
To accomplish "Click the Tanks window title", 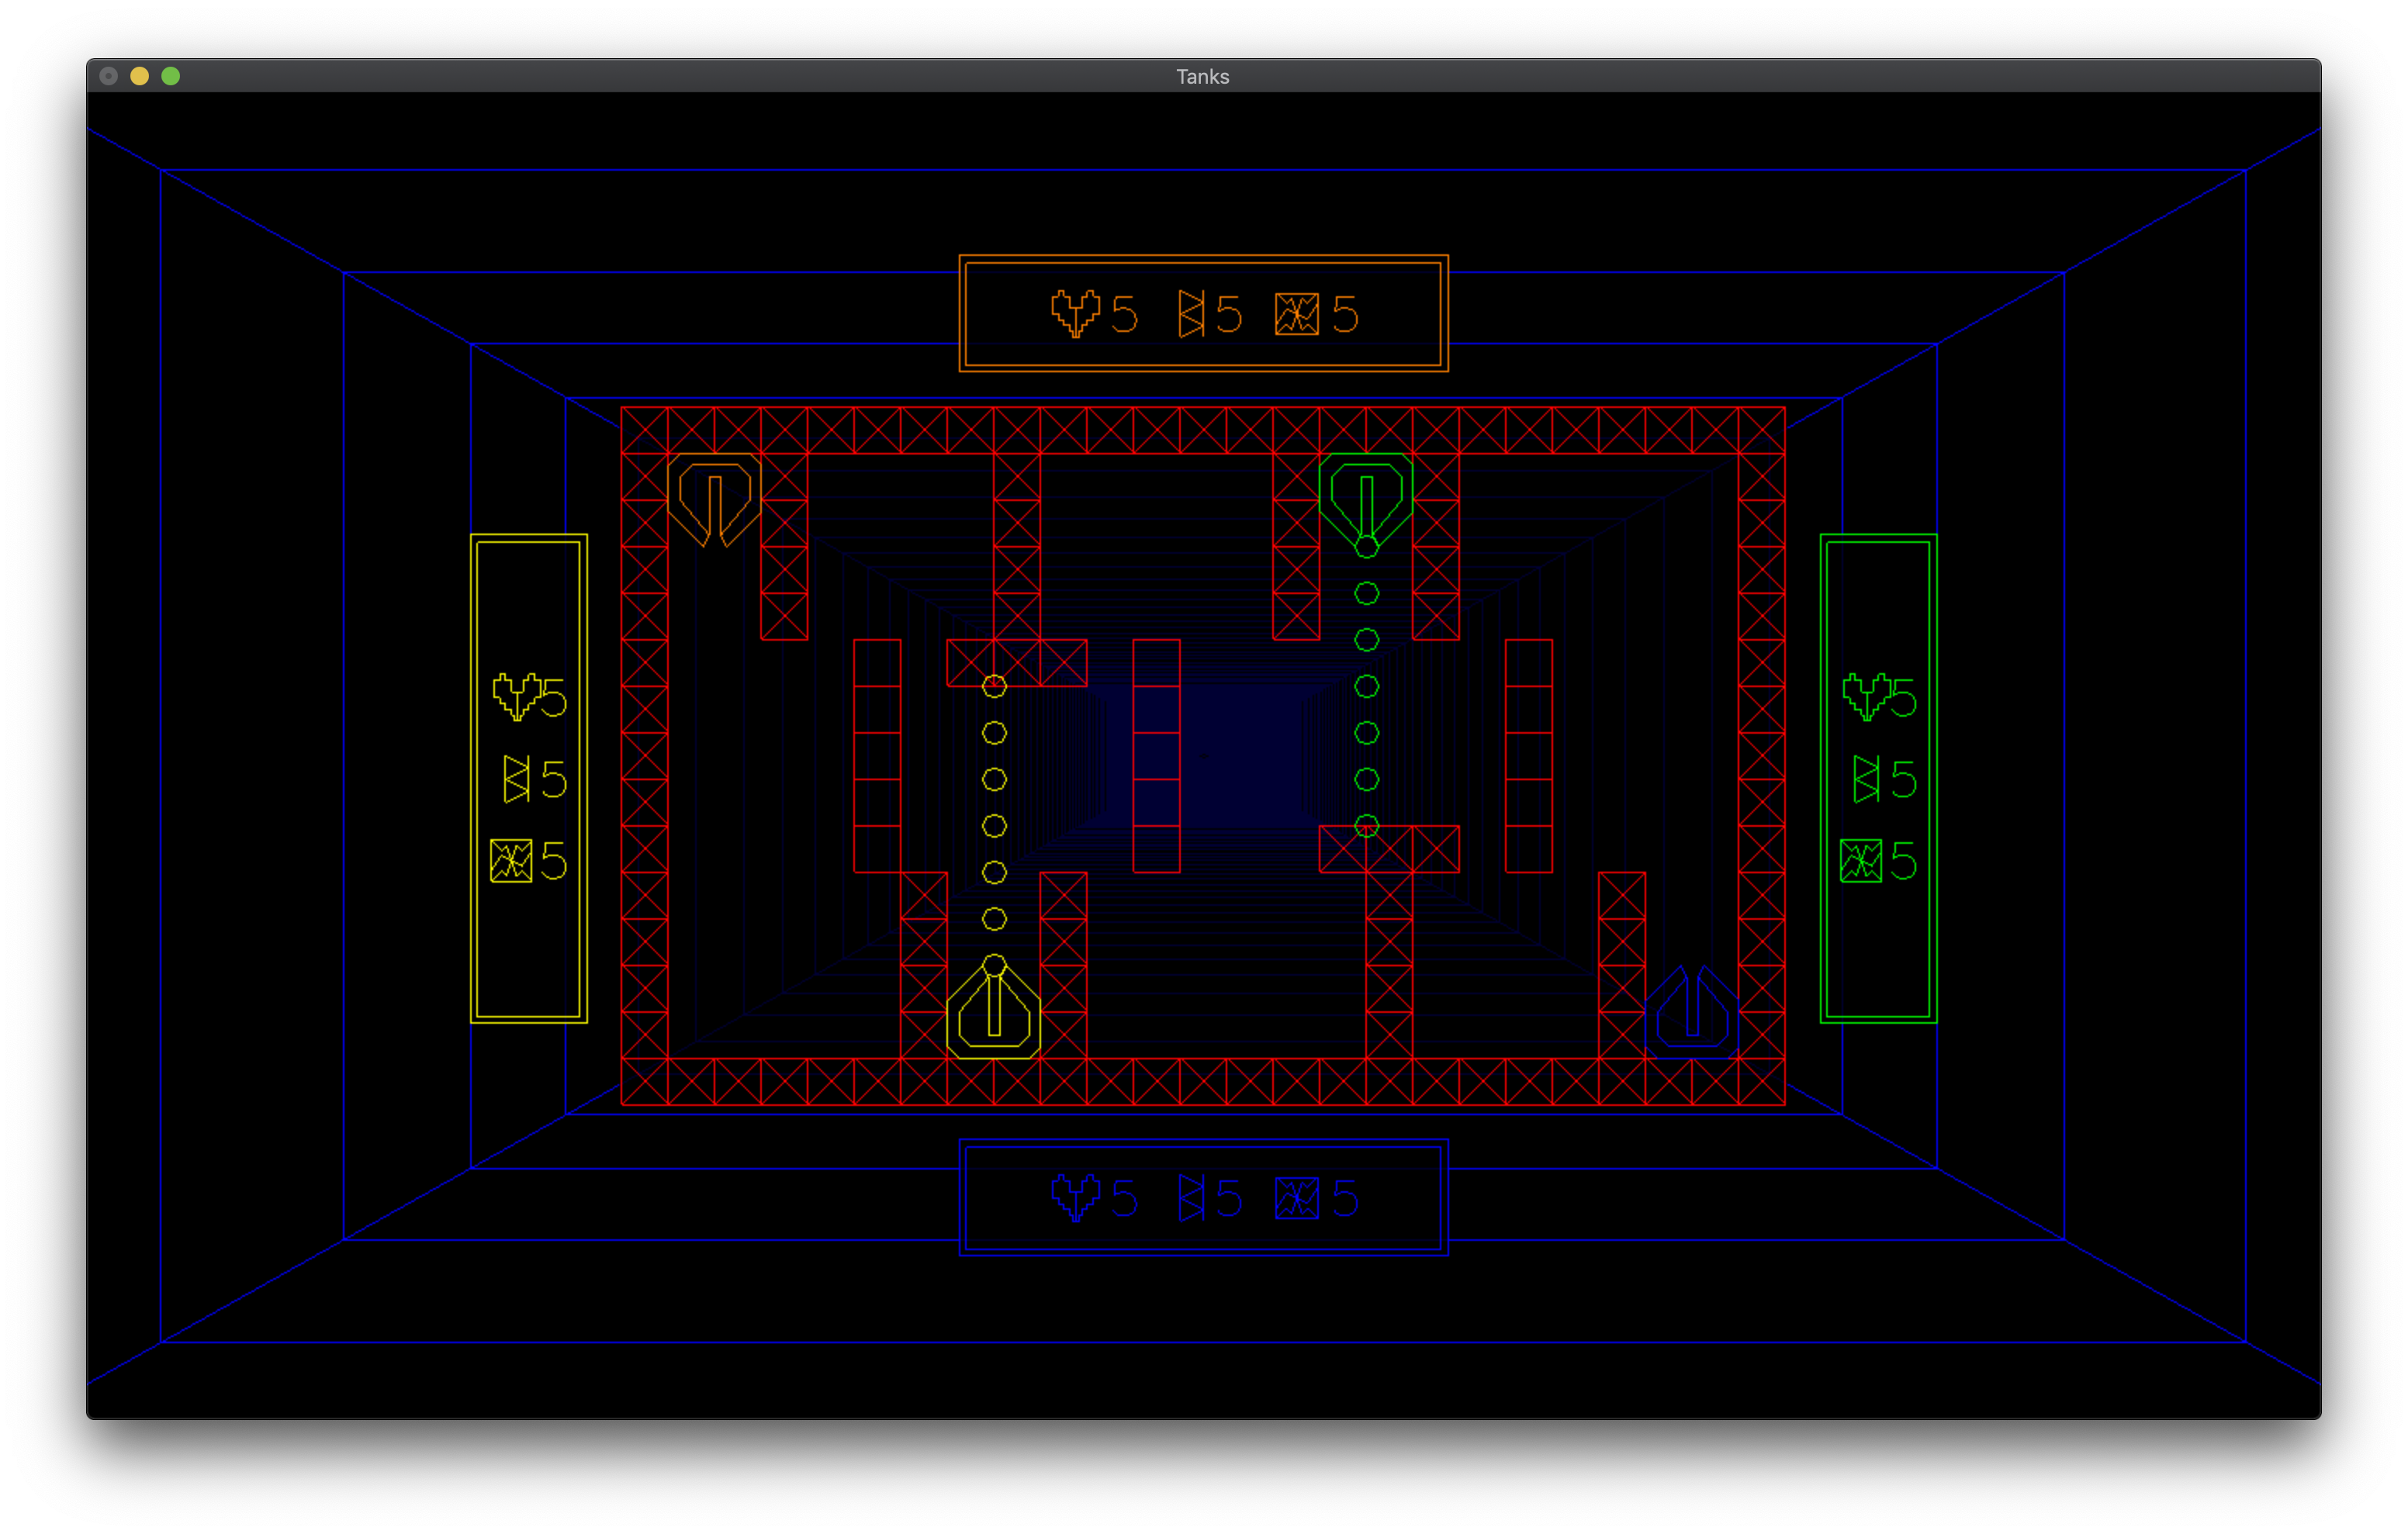I will click(1202, 76).
